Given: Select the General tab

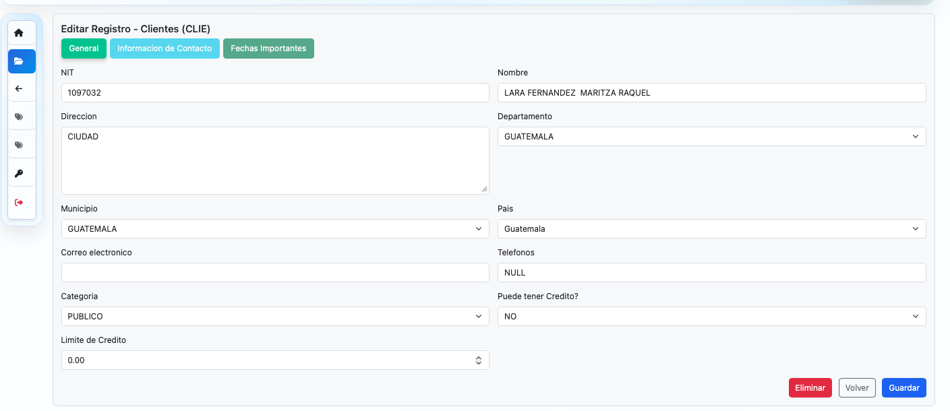Looking at the screenshot, I should pyautogui.click(x=84, y=49).
